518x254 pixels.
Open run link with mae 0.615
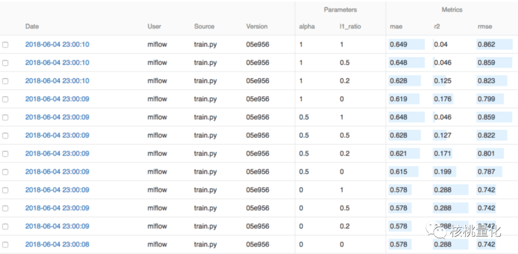point(57,171)
